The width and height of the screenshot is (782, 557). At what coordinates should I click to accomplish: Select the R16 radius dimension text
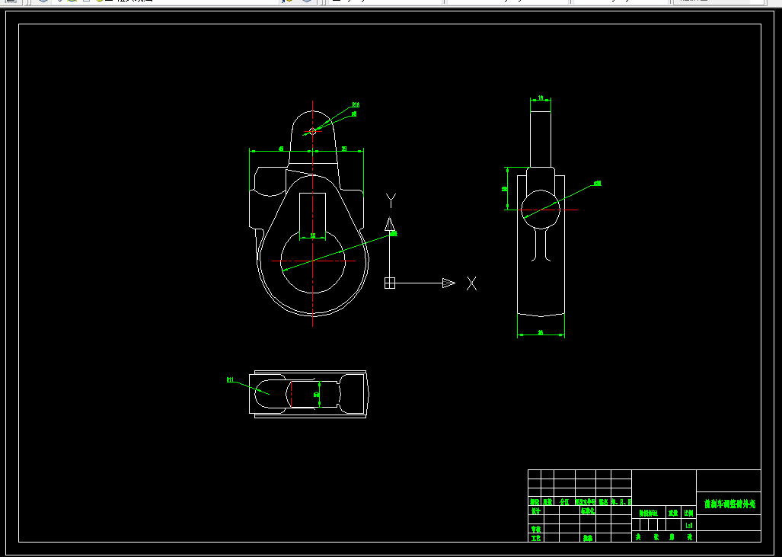(x=356, y=105)
